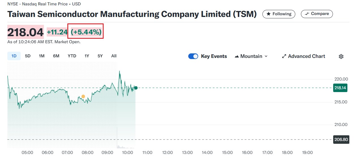
Task: Click the star Following button
Action: click(x=279, y=14)
